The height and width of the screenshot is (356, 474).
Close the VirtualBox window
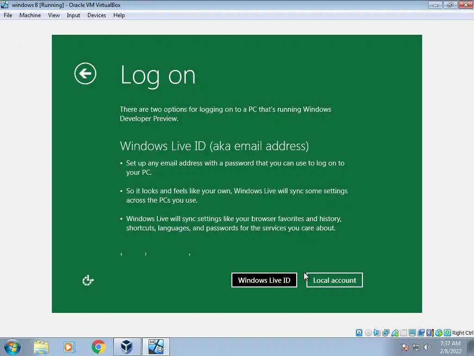(x=466, y=5)
